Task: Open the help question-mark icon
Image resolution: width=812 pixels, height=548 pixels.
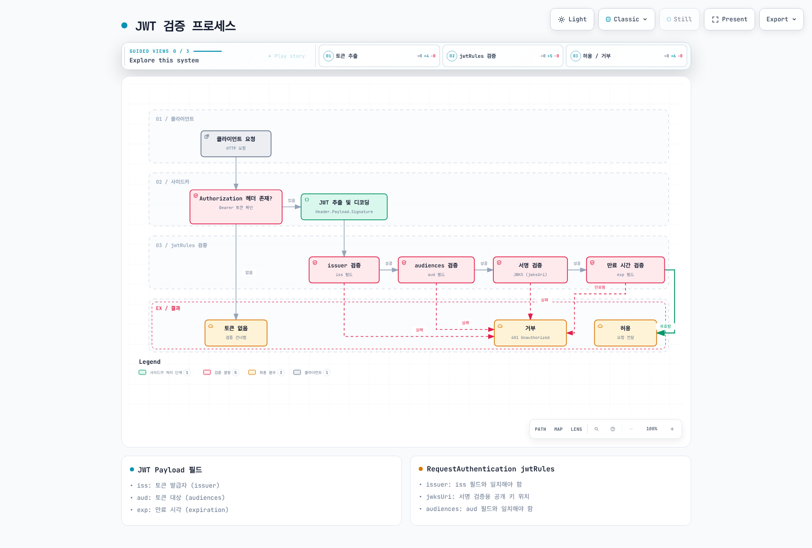Action: coord(613,429)
